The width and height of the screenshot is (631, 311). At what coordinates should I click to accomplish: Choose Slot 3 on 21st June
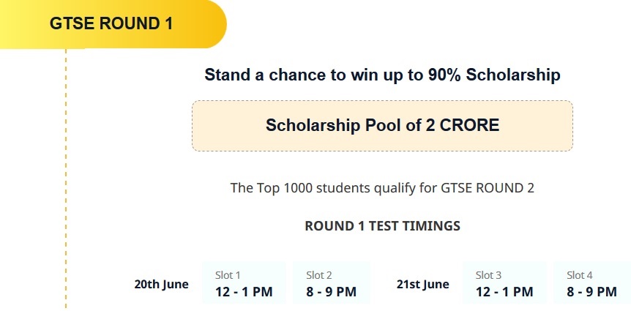(x=504, y=283)
